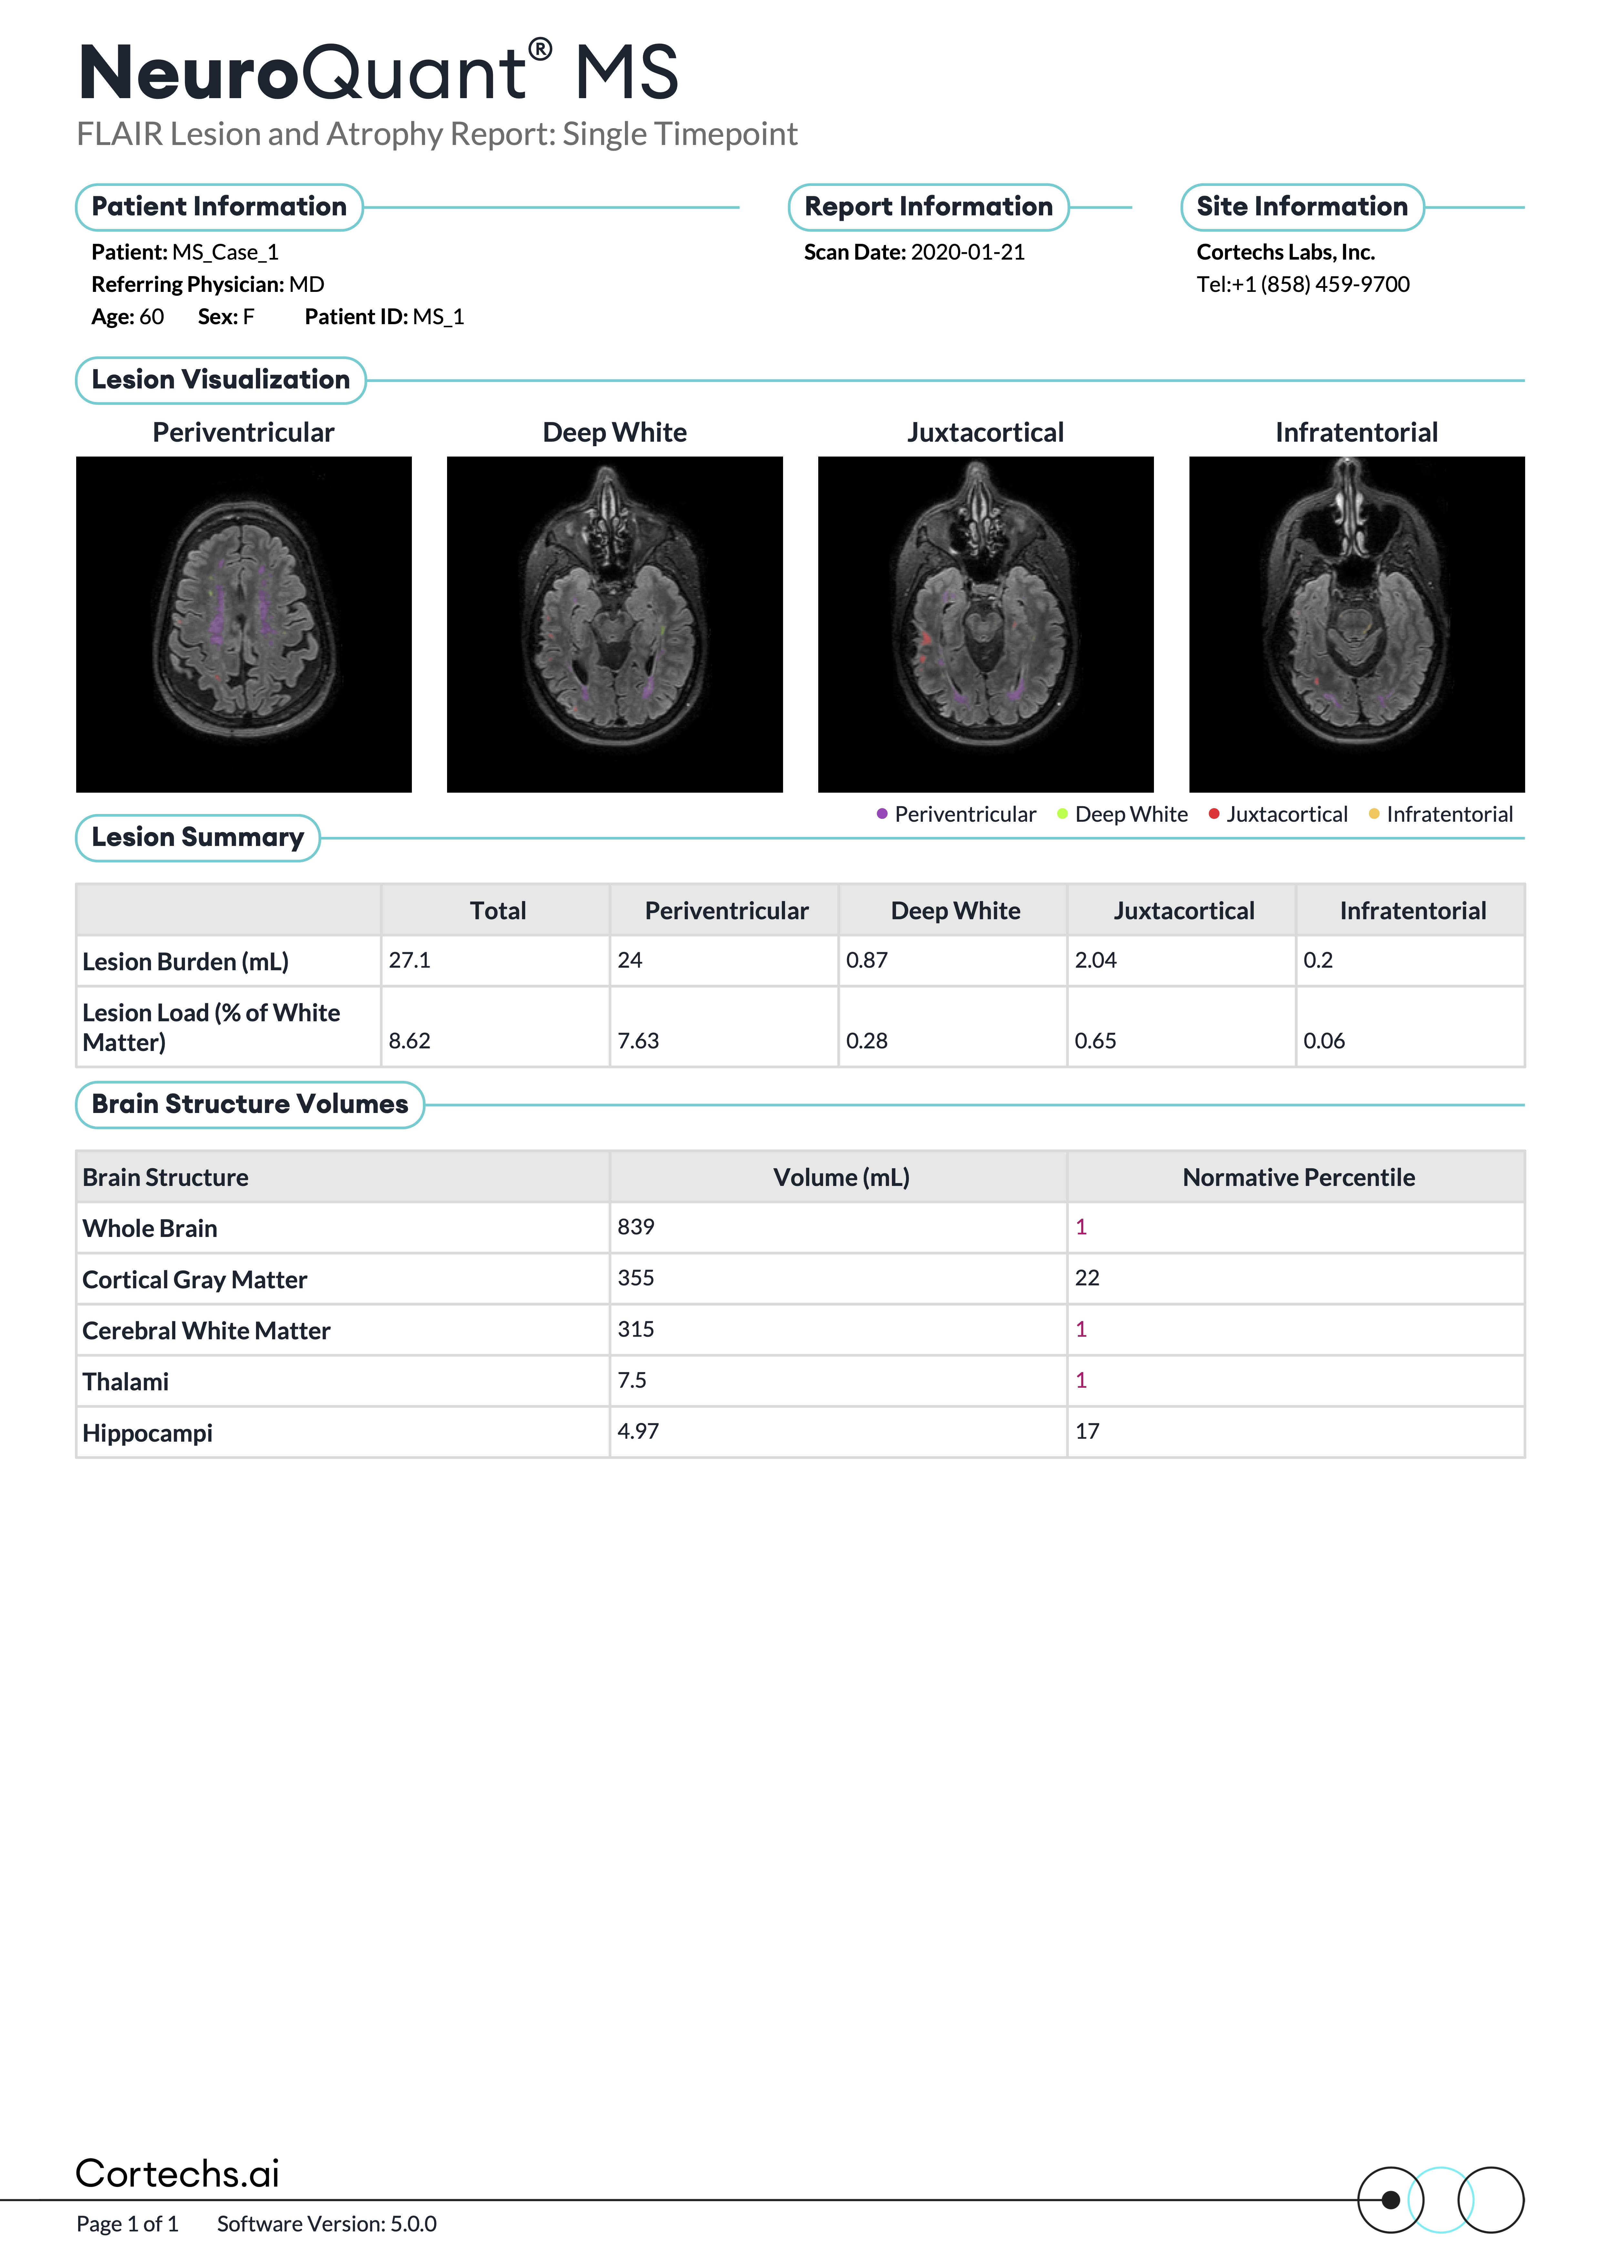
Task: Click the Scan Date 2020-01-21
Action: click(914, 252)
